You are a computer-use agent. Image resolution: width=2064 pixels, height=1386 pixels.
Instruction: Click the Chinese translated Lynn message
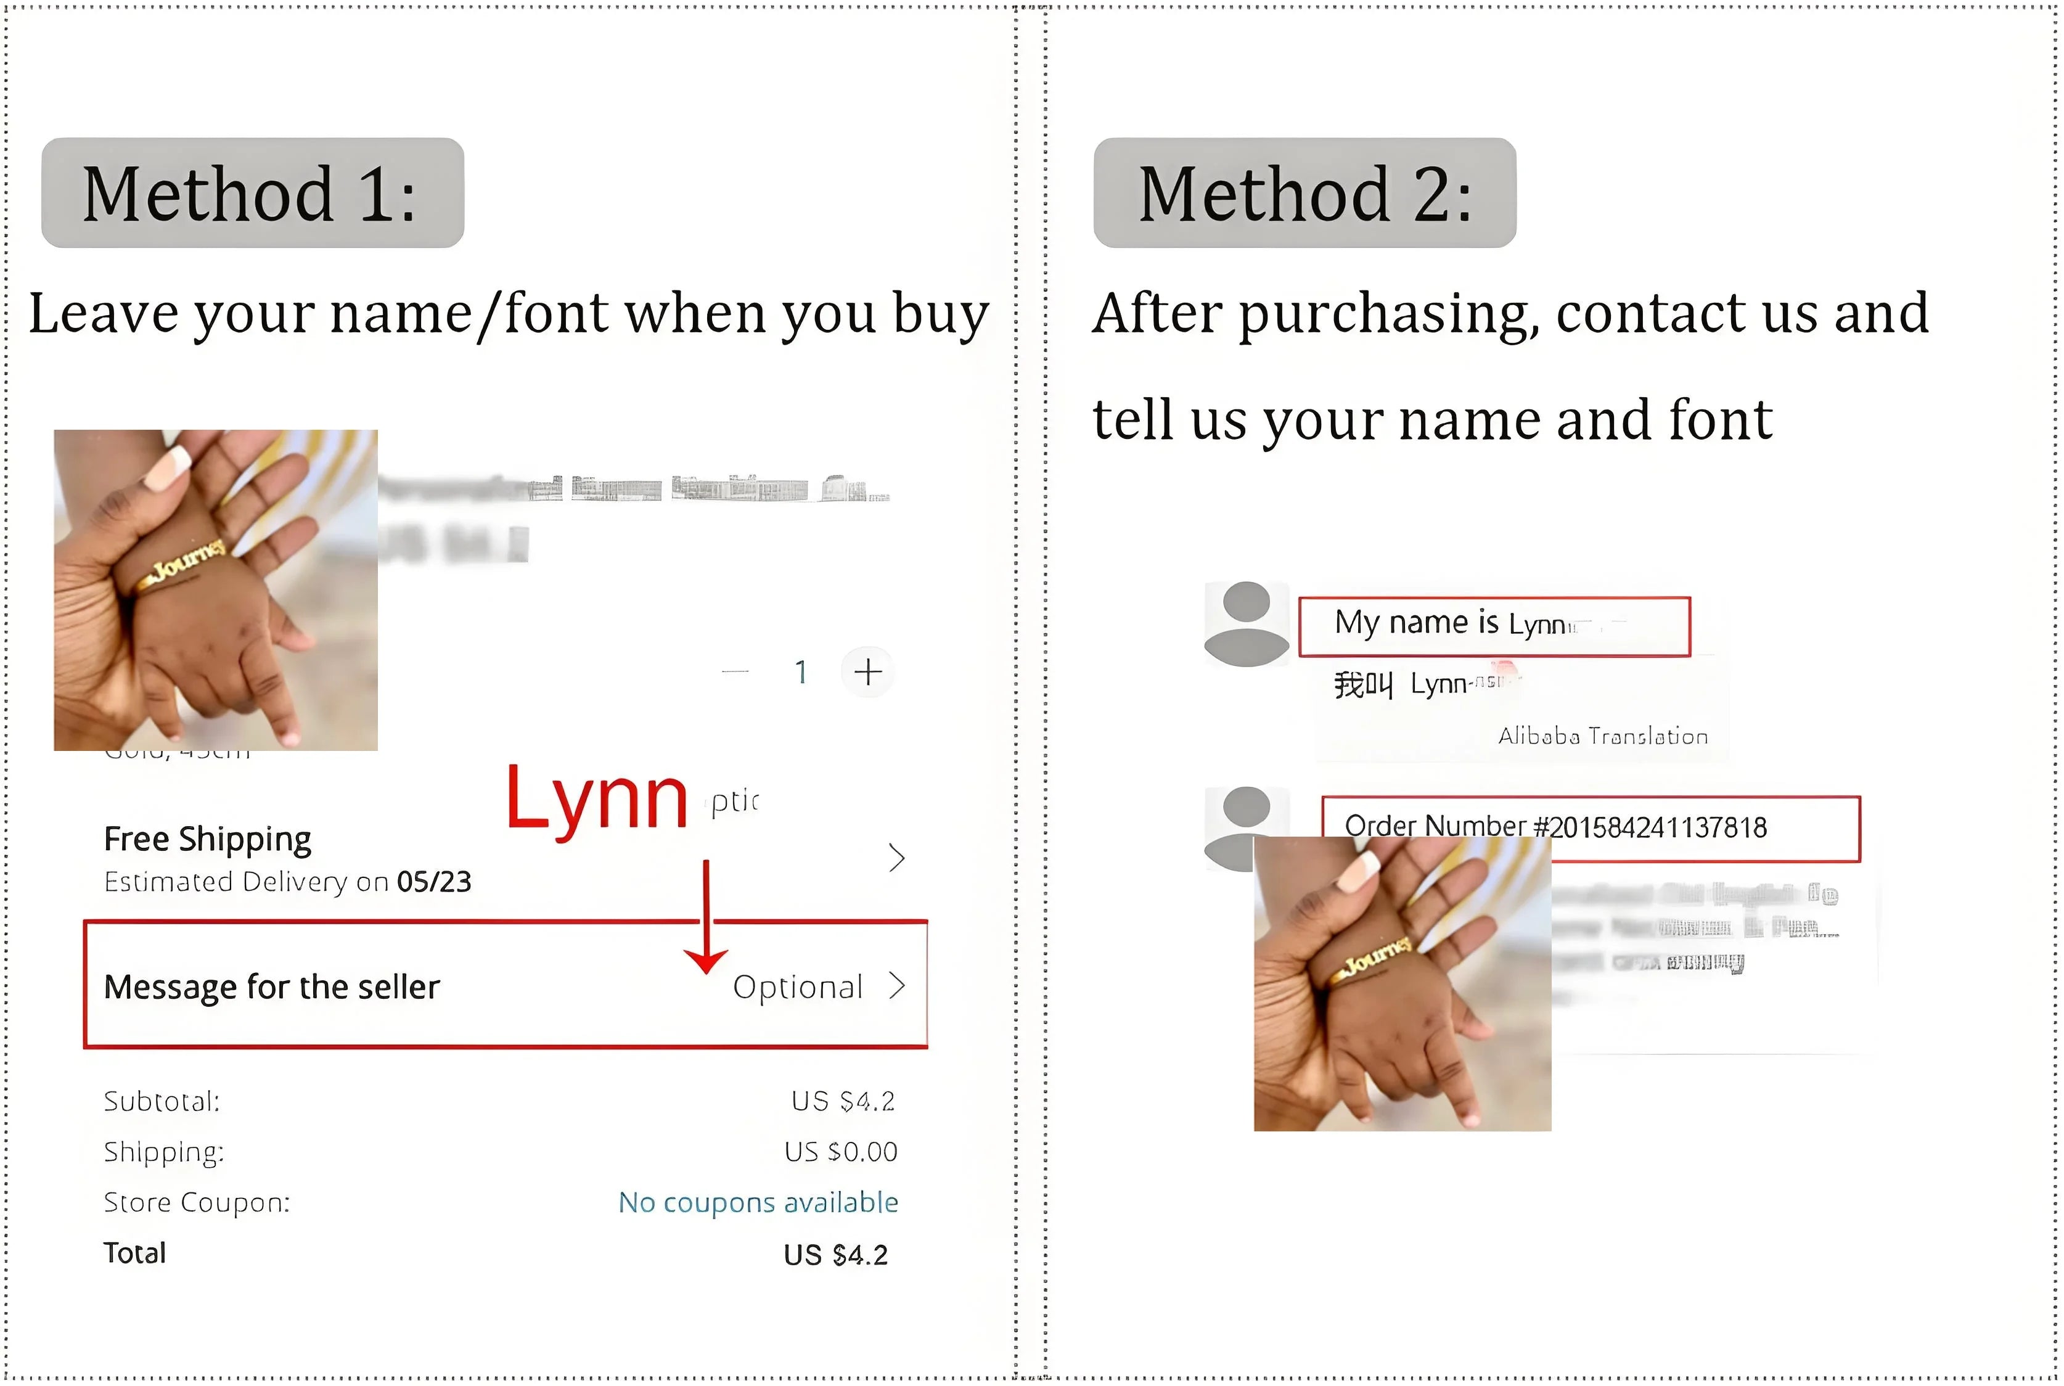(x=1427, y=684)
